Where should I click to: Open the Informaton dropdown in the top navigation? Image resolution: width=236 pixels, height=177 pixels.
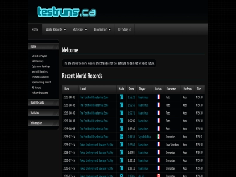pos(102,30)
